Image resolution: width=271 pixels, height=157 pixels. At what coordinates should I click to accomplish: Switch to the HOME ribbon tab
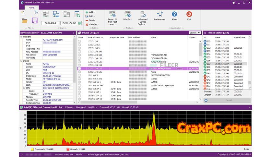click(x=31, y=7)
